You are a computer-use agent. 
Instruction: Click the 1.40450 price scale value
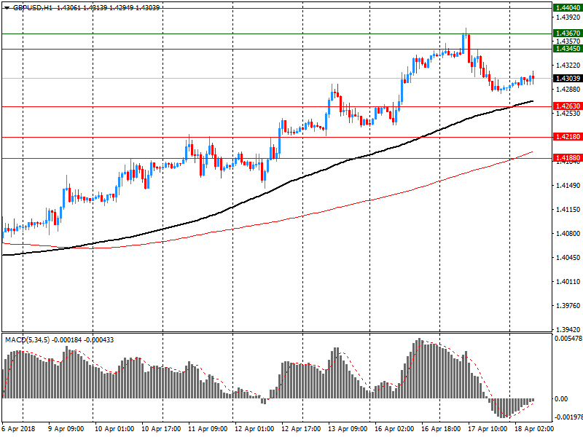point(568,258)
